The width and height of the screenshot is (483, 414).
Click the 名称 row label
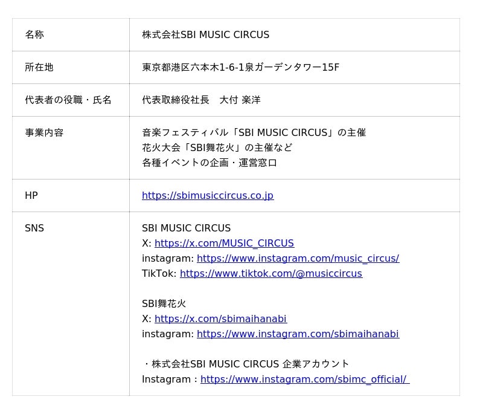click(34, 35)
